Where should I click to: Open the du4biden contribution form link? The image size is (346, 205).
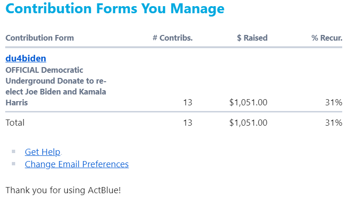click(x=26, y=59)
